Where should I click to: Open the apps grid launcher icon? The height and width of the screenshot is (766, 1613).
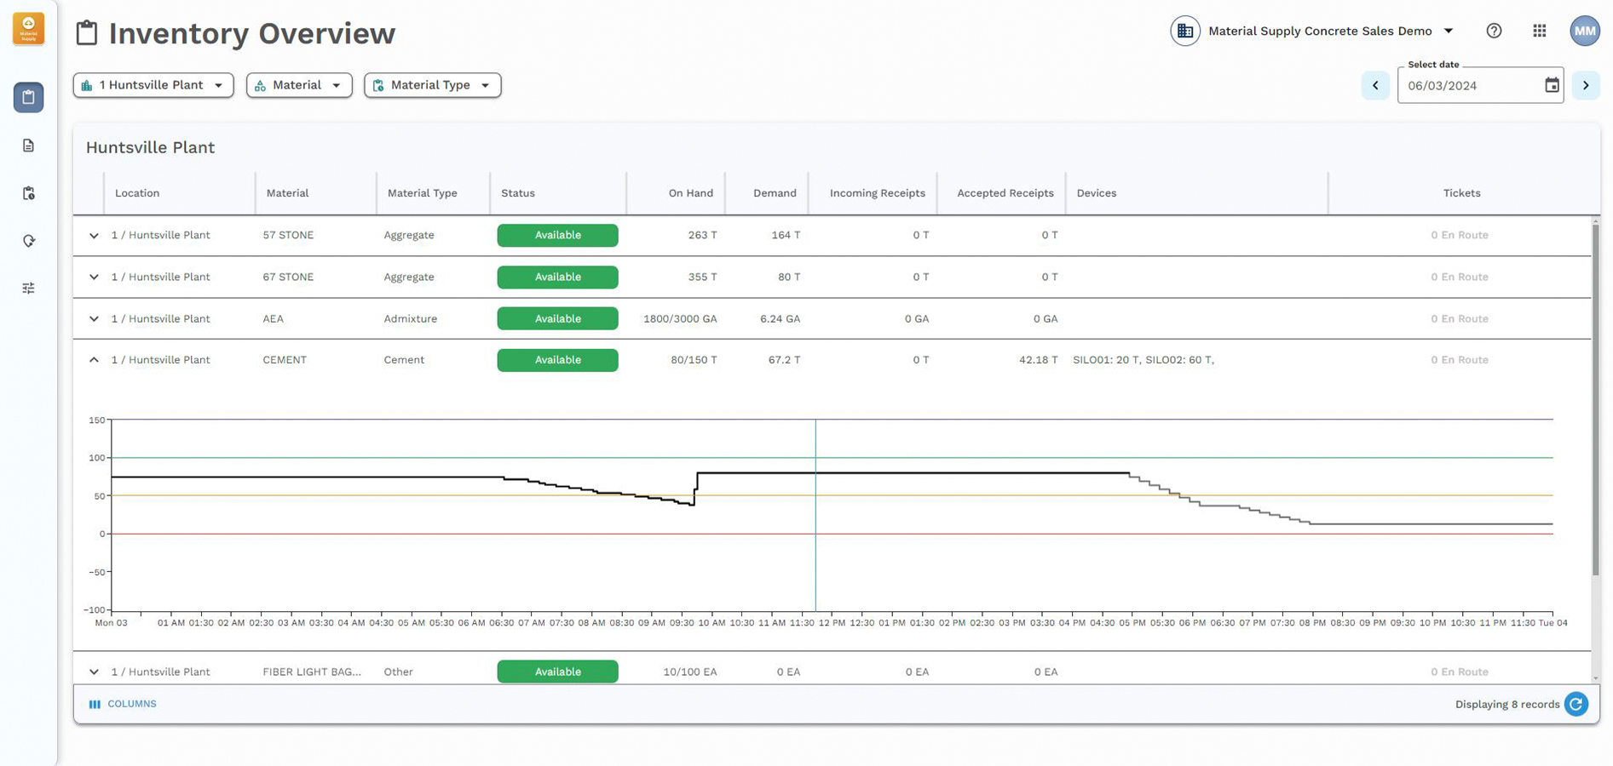1539,31
